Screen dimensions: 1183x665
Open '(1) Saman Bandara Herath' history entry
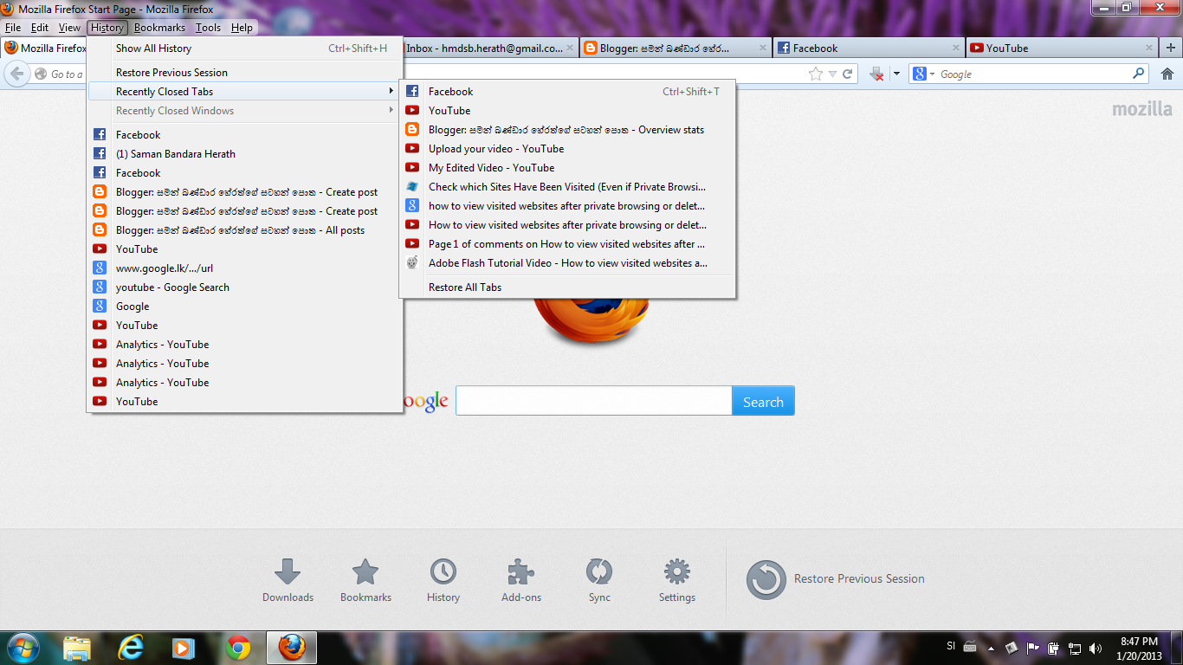[x=245, y=154]
